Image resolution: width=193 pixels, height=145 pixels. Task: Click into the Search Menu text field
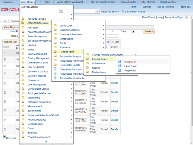(x=40, y=11)
